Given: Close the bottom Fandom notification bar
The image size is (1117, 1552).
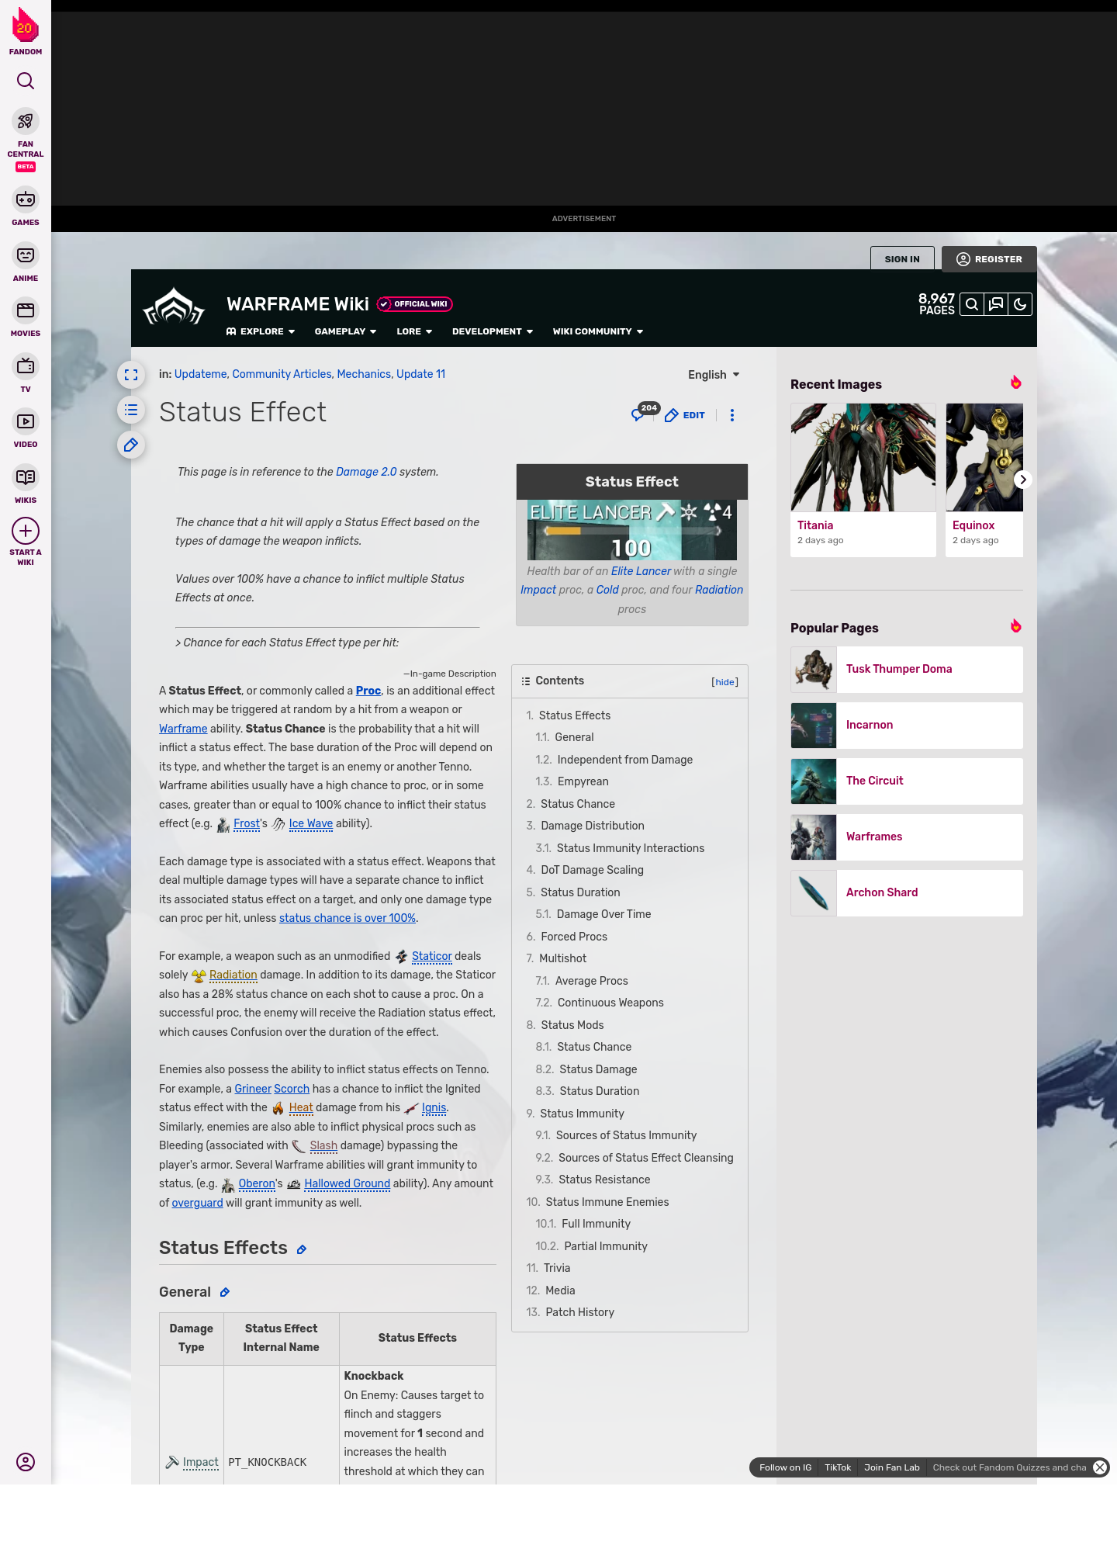Looking at the screenshot, I should tap(1100, 1467).
